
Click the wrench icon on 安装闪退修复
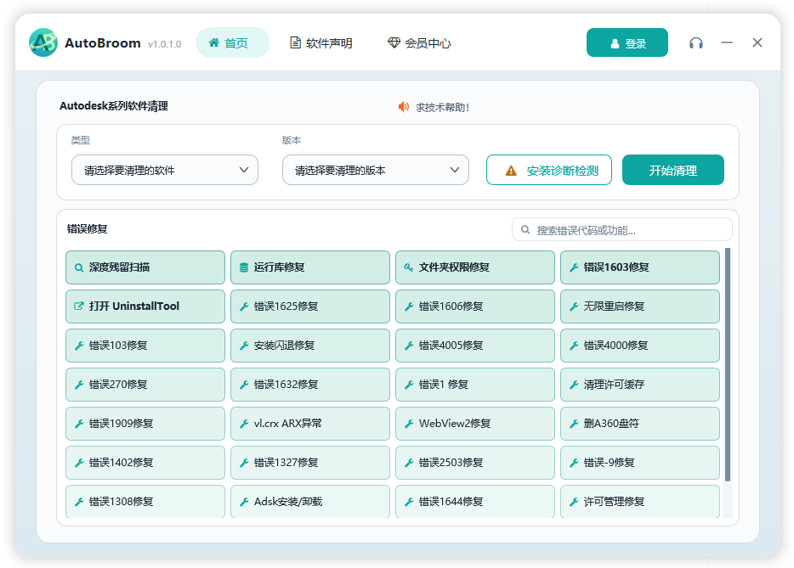pos(244,346)
